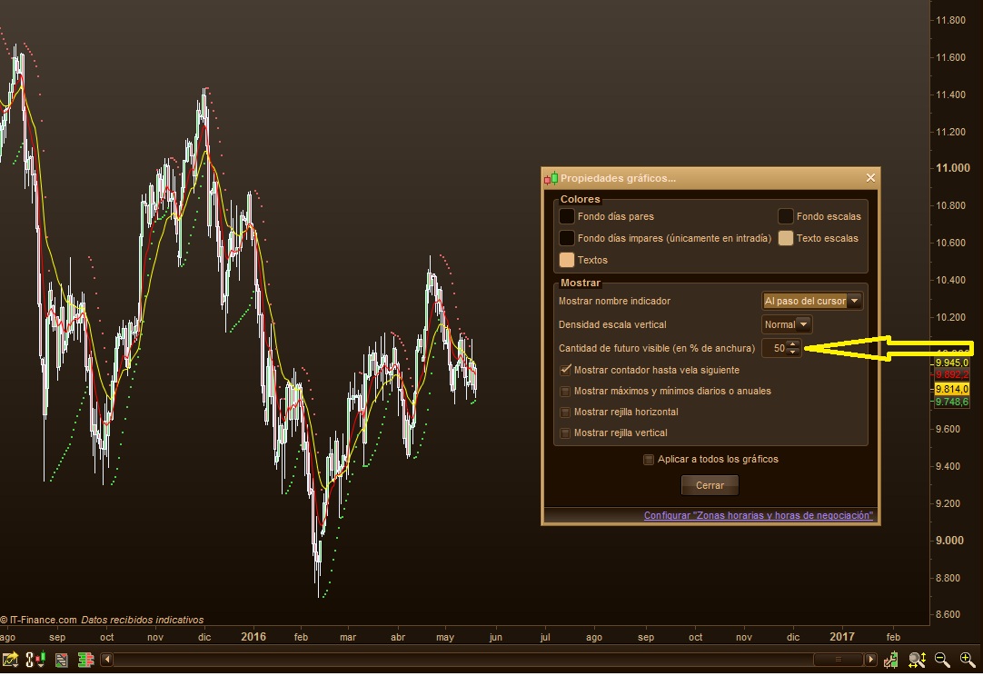Click the IT-Finance.com copyright text

(38, 621)
